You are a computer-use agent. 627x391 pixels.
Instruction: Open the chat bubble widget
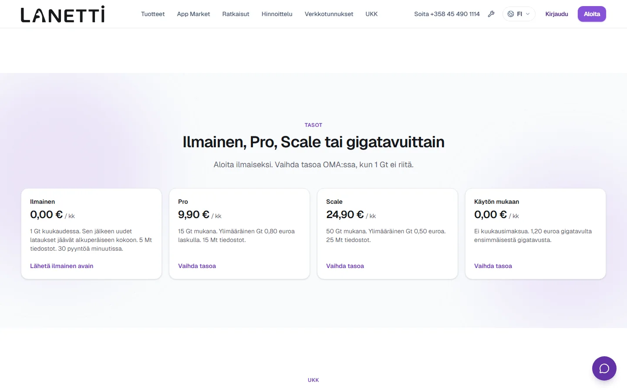pyautogui.click(x=604, y=368)
